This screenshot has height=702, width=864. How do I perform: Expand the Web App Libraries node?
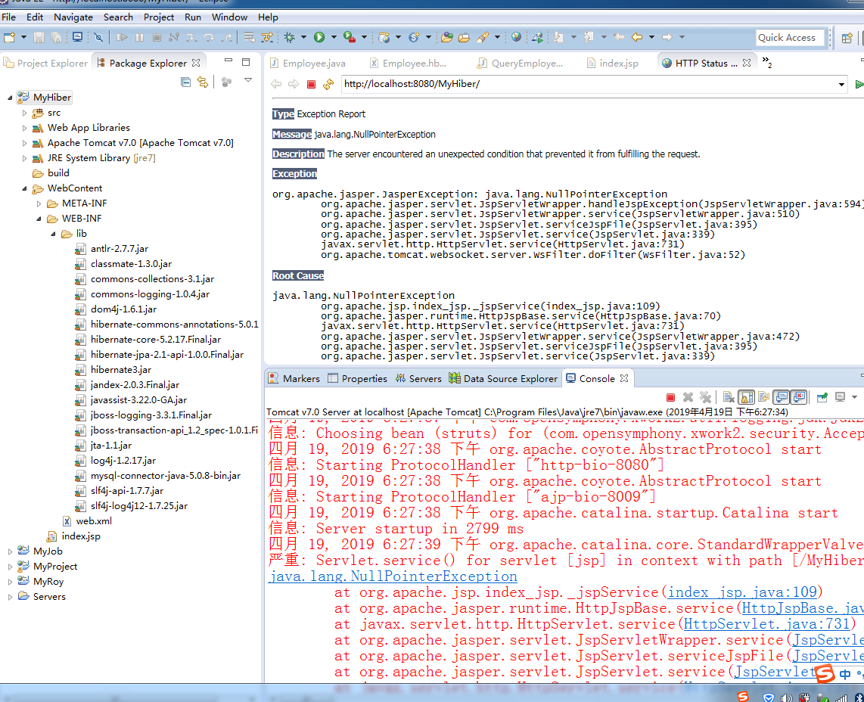point(24,128)
